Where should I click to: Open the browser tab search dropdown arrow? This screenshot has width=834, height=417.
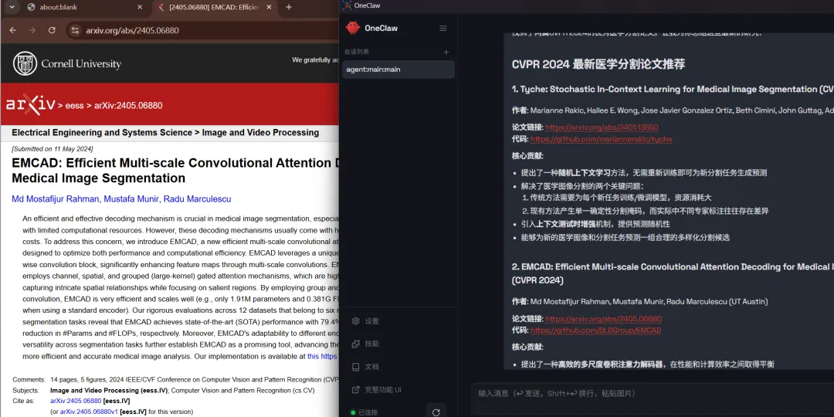click(x=12, y=7)
